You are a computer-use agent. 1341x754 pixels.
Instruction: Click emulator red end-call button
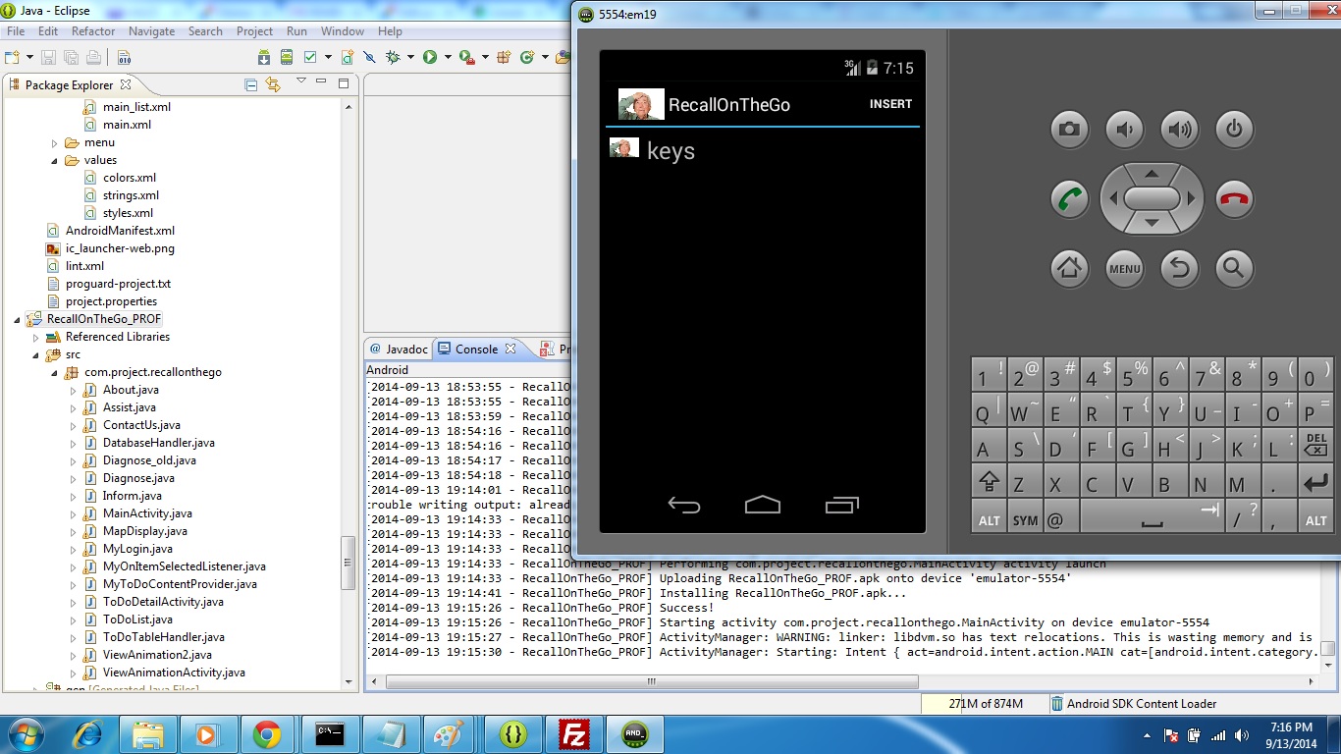click(1234, 199)
